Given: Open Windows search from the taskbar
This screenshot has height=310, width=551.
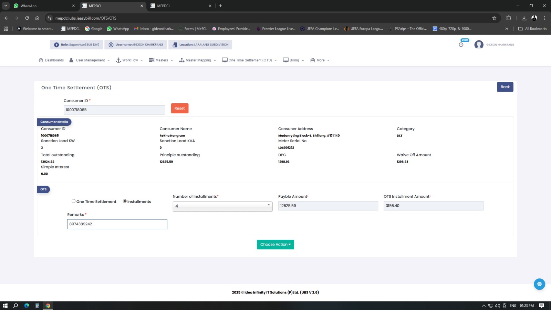Looking at the screenshot, I should tap(15, 306).
